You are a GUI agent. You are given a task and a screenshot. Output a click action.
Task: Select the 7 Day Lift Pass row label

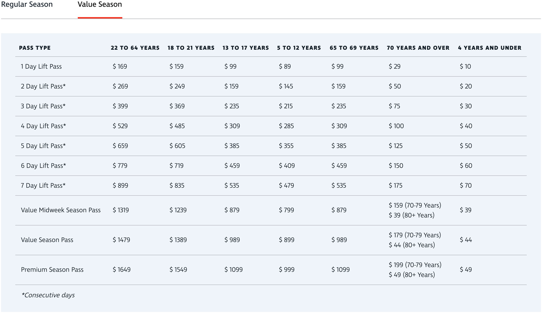pyautogui.click(x=43, y=186)
